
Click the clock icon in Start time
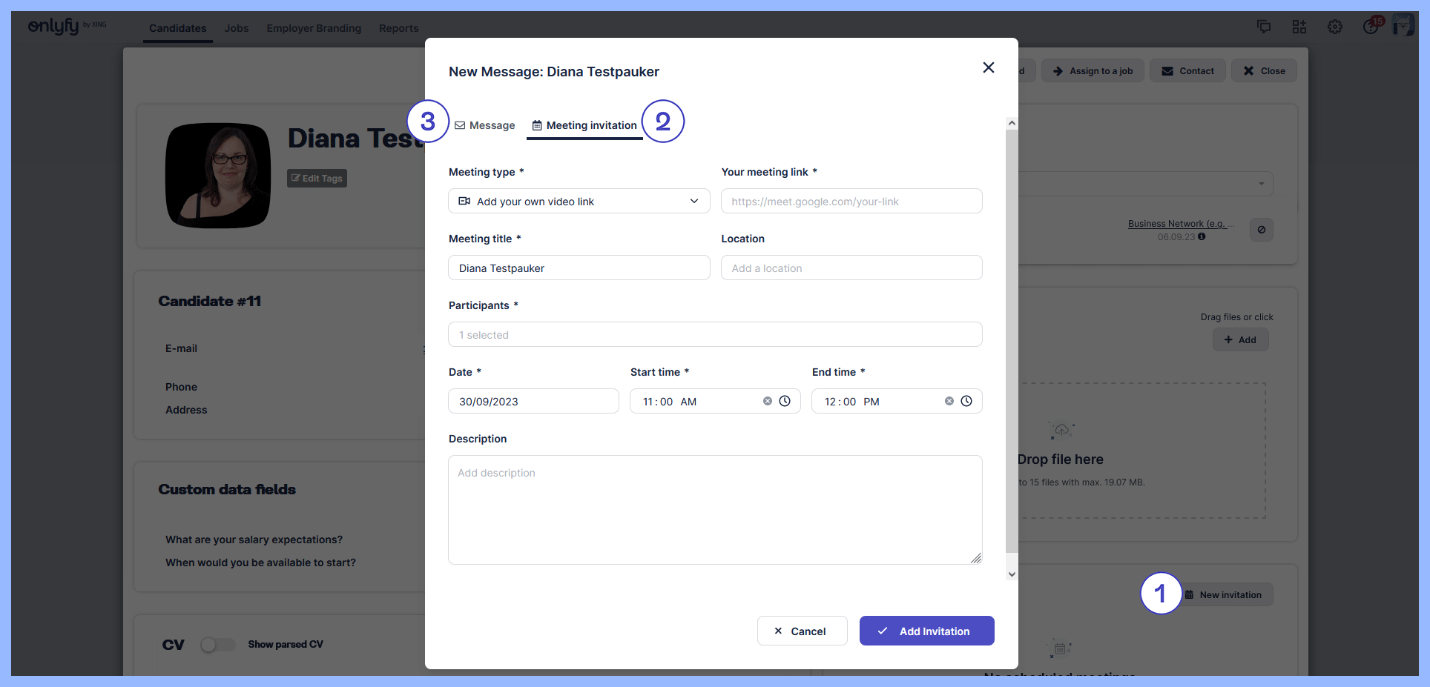pos(785,401)
